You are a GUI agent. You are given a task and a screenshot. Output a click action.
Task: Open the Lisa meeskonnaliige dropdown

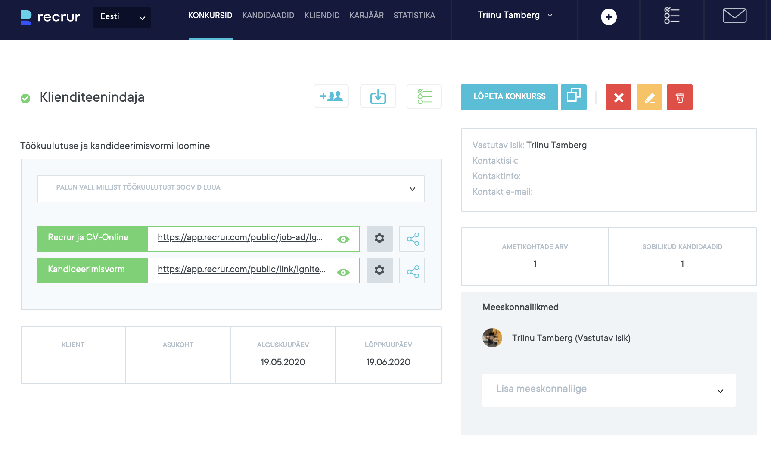(609, 390)
